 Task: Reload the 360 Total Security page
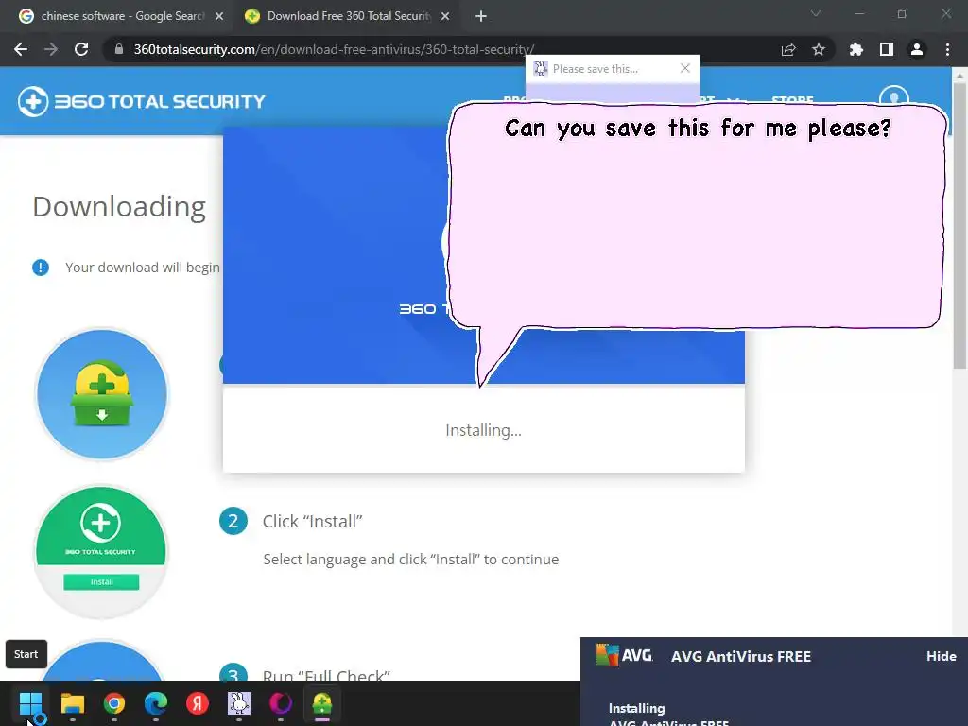coord(81,49)
